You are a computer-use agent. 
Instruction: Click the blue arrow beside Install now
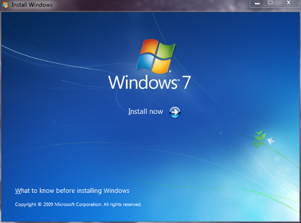pos(175,112)
